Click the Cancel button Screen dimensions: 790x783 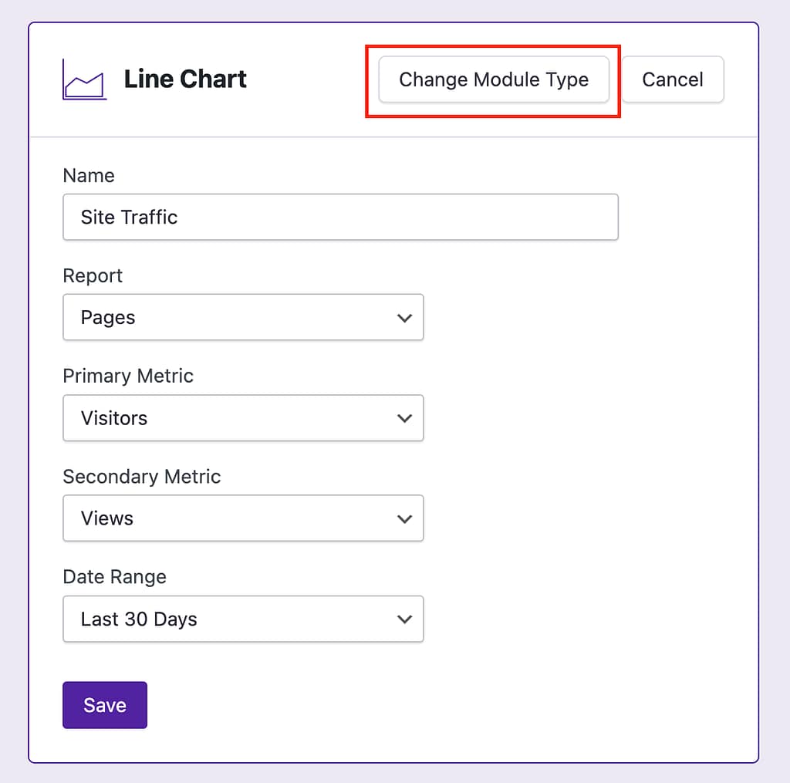pos(672,79)
